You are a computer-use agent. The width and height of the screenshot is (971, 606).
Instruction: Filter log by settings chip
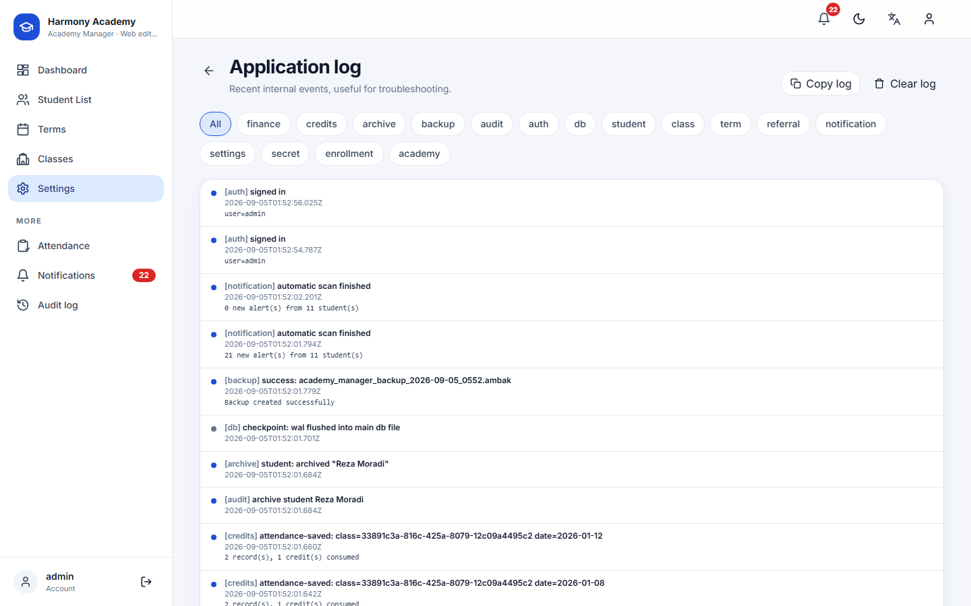pos(228,154)
